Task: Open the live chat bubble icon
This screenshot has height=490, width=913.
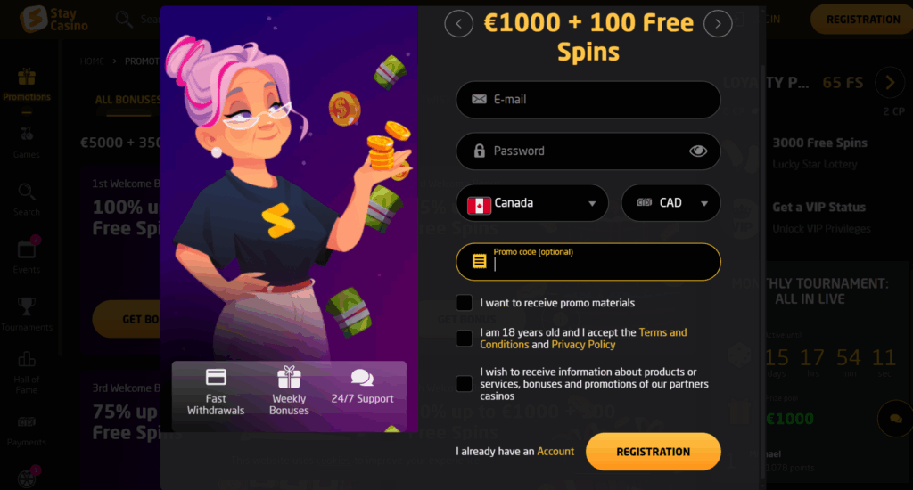Action: [x=895, y=419]
